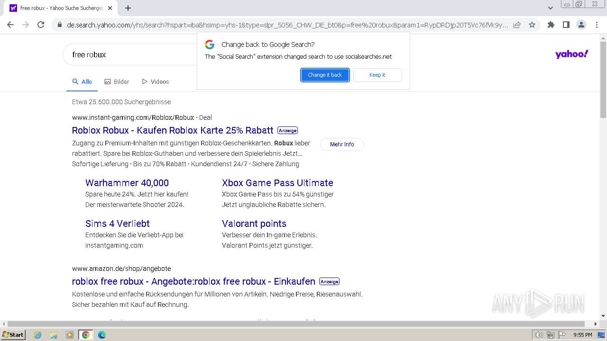This screenshot has height=341, width=607.
Task: Focus the free robux search field
Action: pos(130,54)
